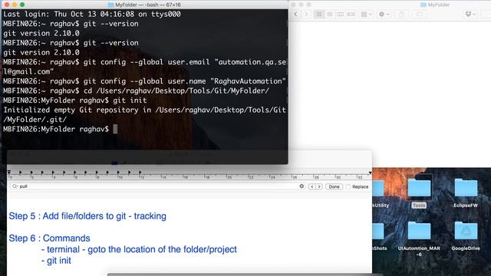The height and width of the screenshot is (276, 491).
Task: Click 'git version 2.10.0' first output line
Action: point(41,33)
